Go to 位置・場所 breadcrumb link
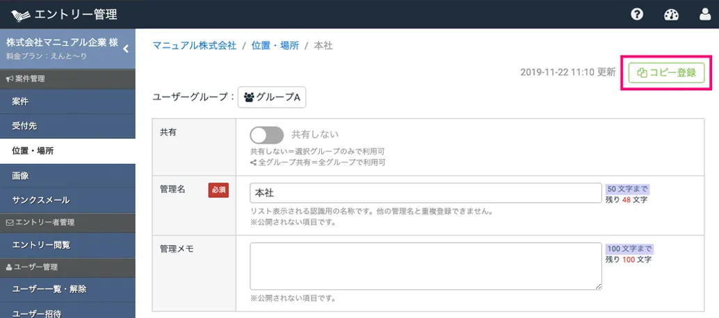Image resolution: width=719 pixels, height=318 pixels. coord(275,46)
